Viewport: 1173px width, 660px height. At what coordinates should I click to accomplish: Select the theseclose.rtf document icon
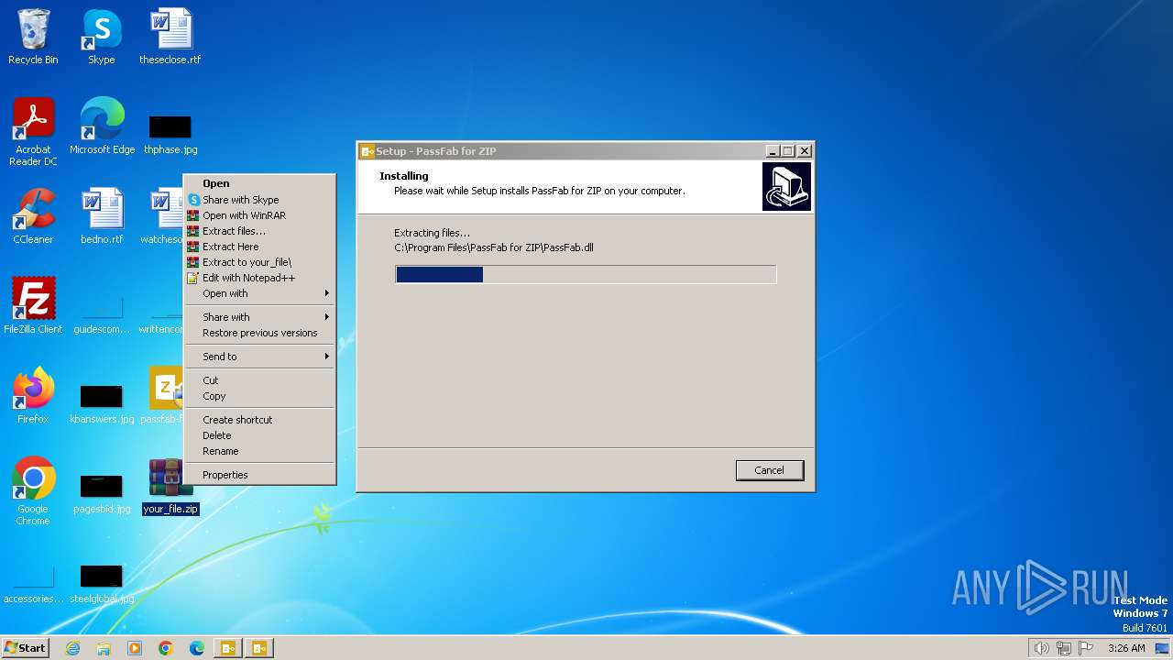point(170,37)
